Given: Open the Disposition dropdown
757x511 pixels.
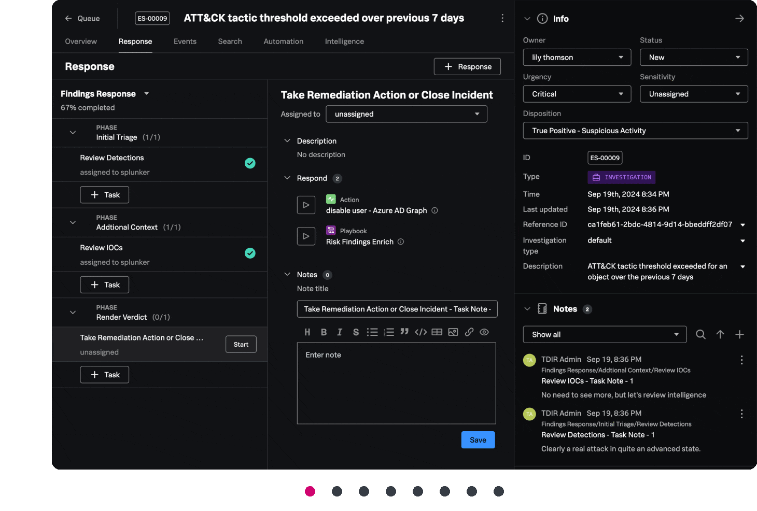Looking at the screenshot, I should tap(635, 131).
